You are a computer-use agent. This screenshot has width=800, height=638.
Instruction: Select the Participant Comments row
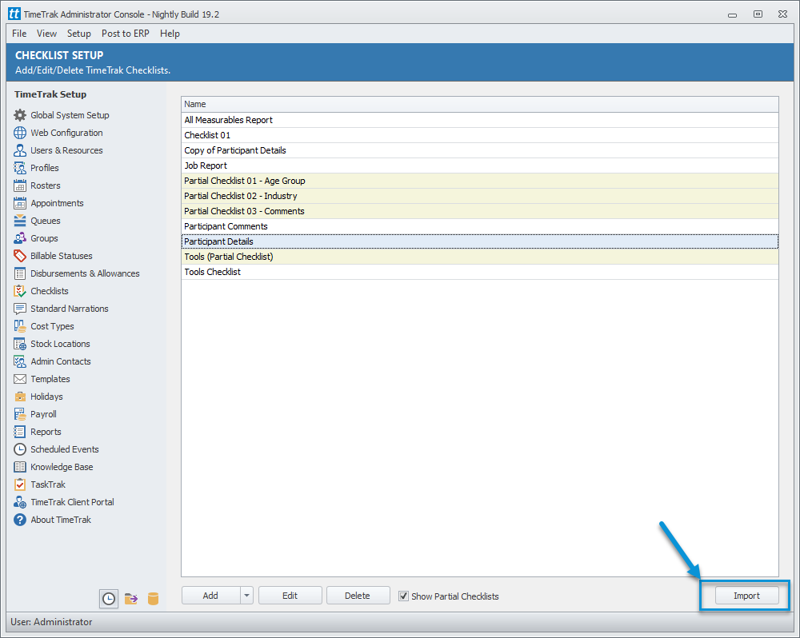[x=479, y=226]
